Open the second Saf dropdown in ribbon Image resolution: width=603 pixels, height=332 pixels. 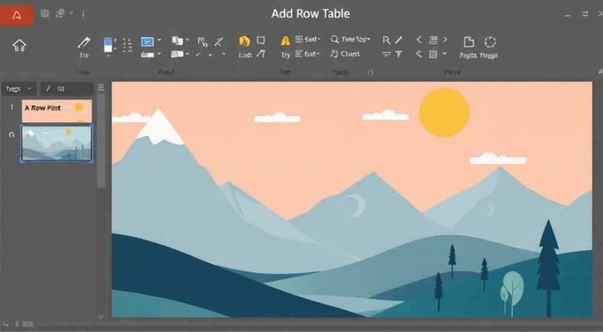click(x=308, y=54)
